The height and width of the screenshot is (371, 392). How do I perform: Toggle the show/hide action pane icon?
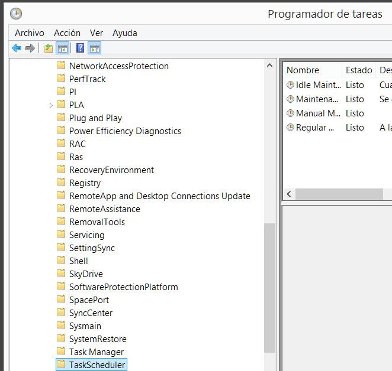[94, 48]
